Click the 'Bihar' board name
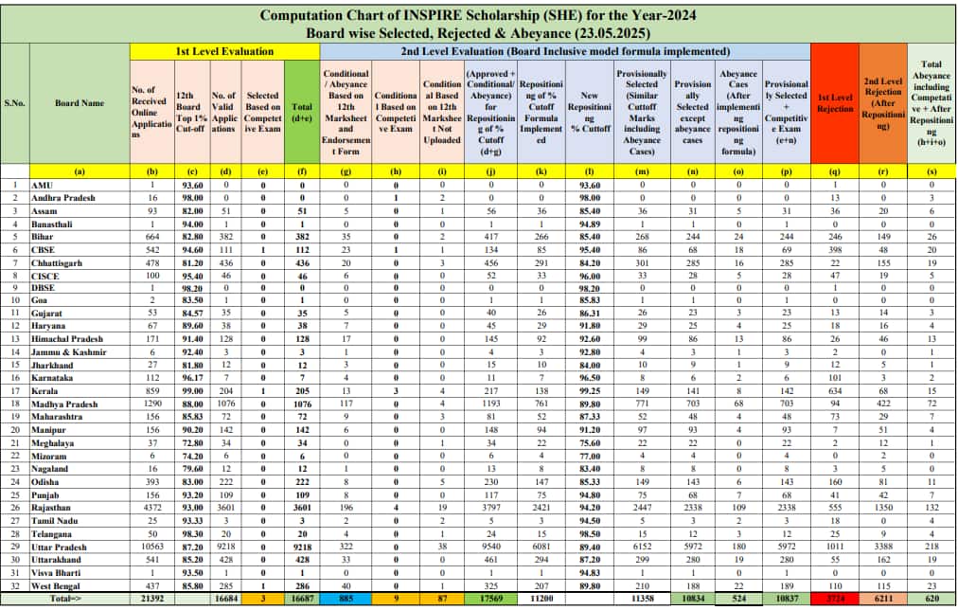Screen dimensions: 958x610 click(43, 237)
